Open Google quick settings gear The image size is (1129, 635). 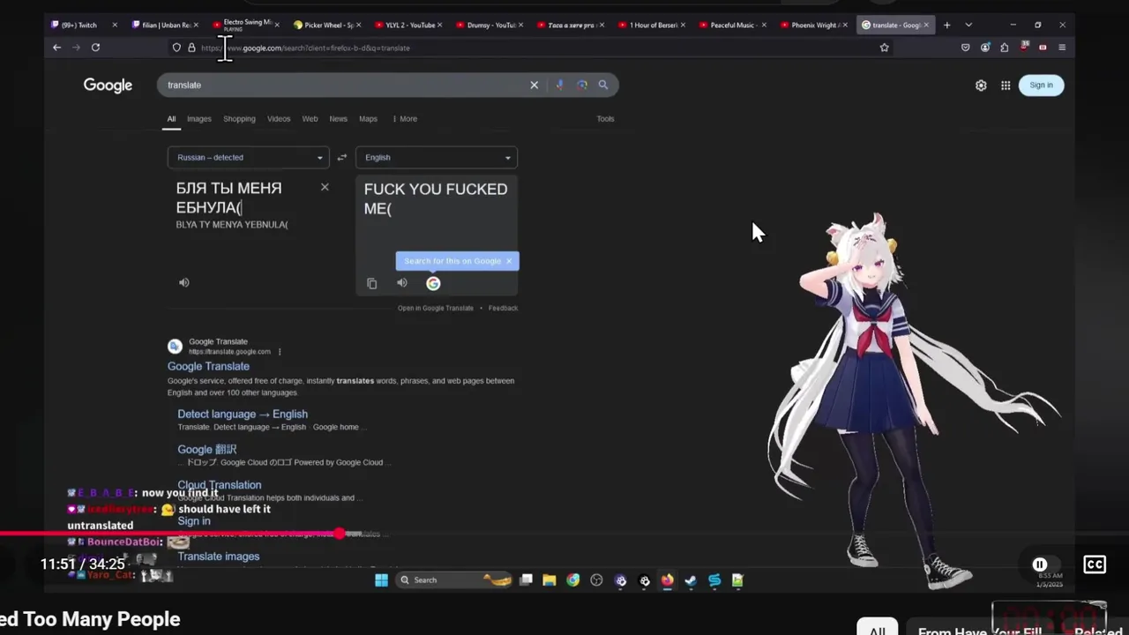pyautogui.click(x=981, y=86)
